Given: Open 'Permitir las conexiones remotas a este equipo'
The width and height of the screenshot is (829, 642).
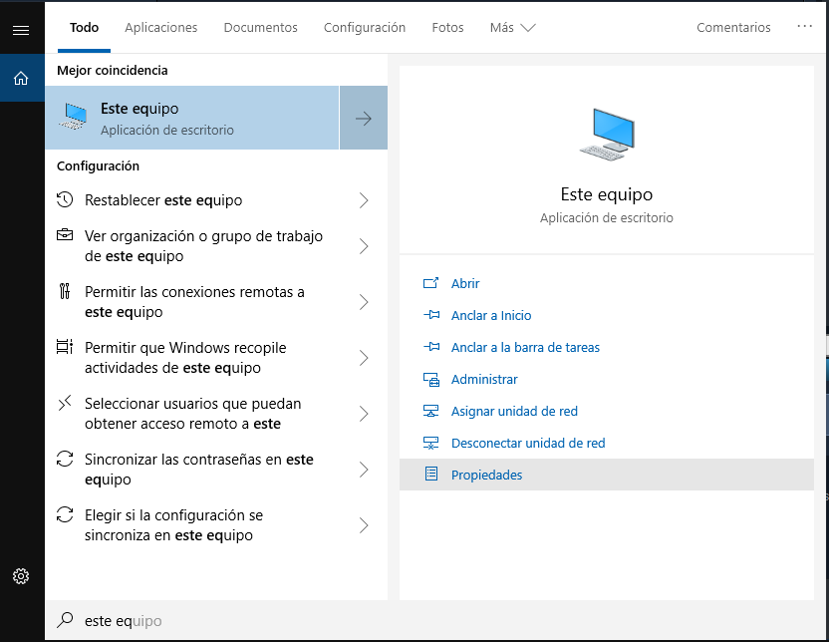Looking at the screenshot, I should (x=216, y=302).
